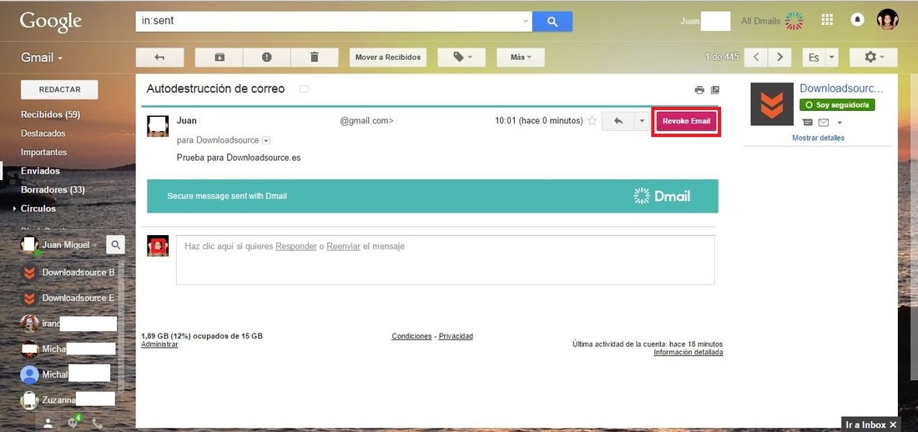
Task: Open Condiciones link
Action: (411, 336)
